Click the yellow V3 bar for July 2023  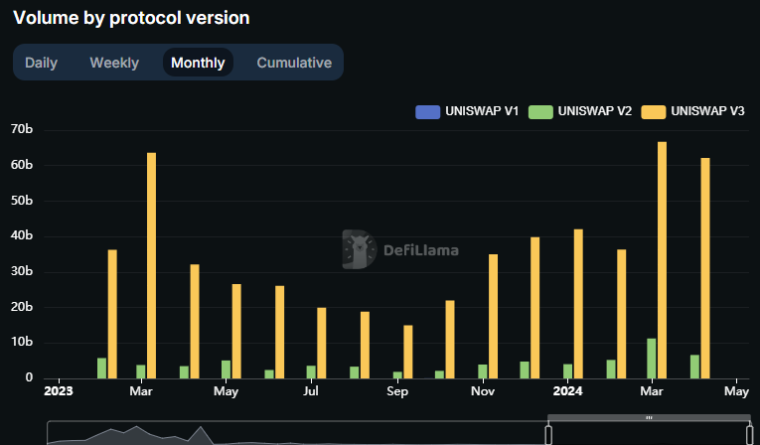[x=321, y=343]
